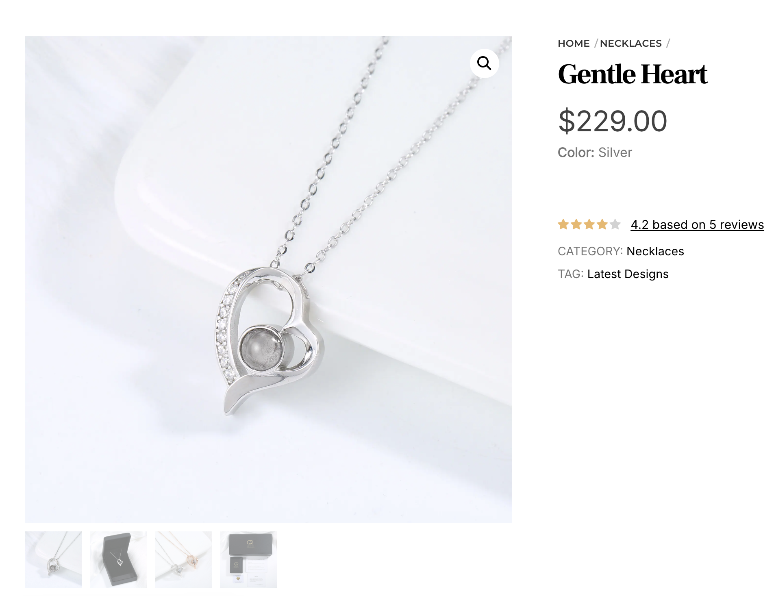The width and height of the screenshot is (774, 596).
Task: Click the $229.00 price text
Action: click(x=613, y=121)
